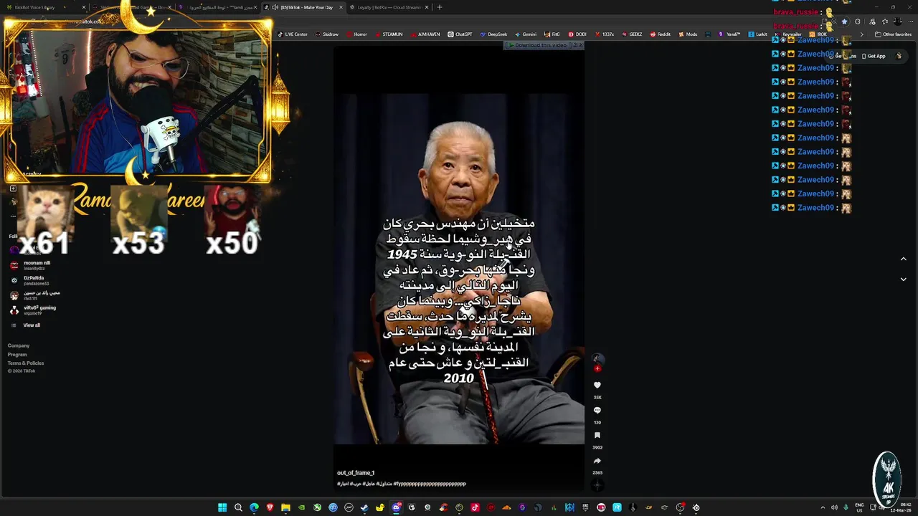This screenshot has width=918, height=516.
Task: Open the Lurkit bookmark
Action: (x=757, y=34)
